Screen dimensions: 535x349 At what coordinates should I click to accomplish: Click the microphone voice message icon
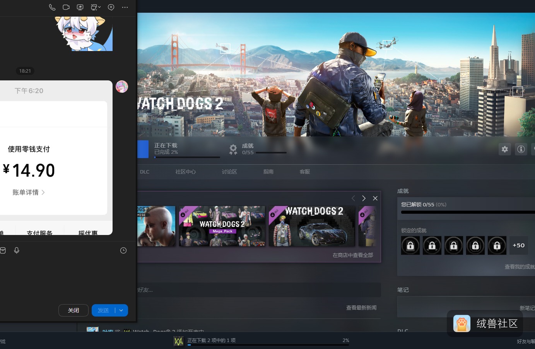(x=17, y=250)
